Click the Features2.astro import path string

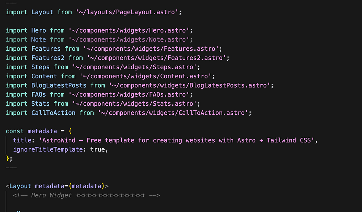(157, 58)
